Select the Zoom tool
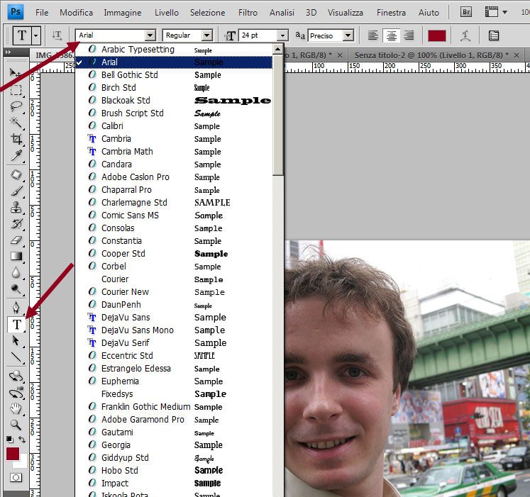The width and height of the screenshot is (530, 497). [16, 425]
